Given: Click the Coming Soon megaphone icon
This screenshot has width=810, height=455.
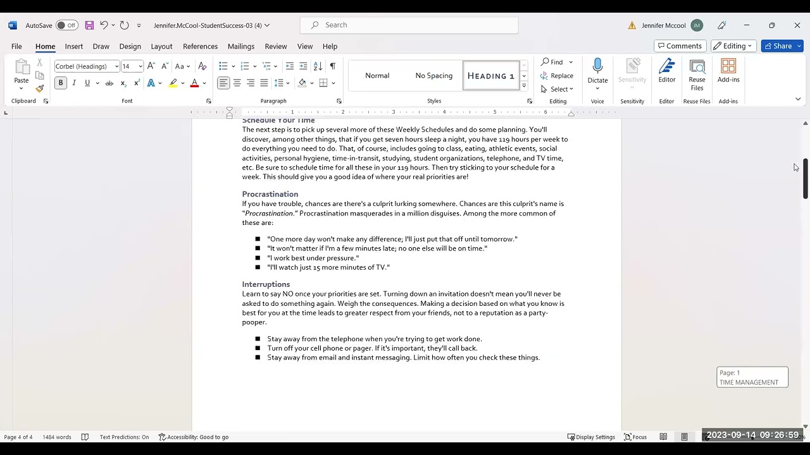Looking at the screenshot, I should pyautogui.click(x=722, y=25).
